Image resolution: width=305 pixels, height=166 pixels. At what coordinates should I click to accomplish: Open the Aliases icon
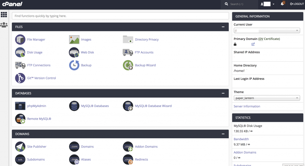pos(74,159)
